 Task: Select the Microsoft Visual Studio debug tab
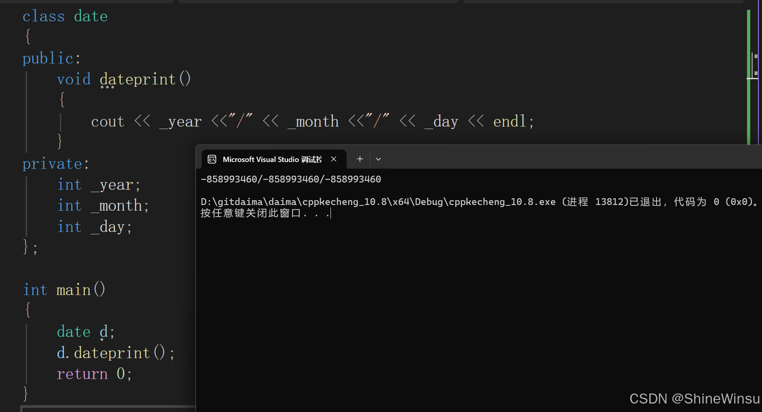[274, 159]
